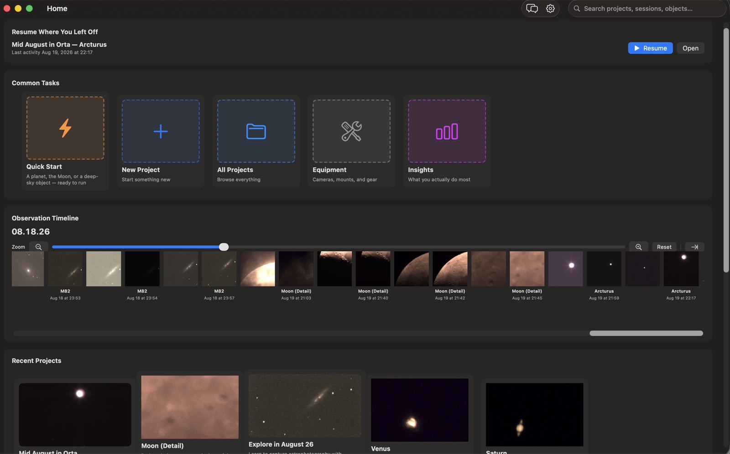Image resolution: width=730 pixels, height=454 pixels.
Task: Jump to timeline end arrow button
Action: 694,247
